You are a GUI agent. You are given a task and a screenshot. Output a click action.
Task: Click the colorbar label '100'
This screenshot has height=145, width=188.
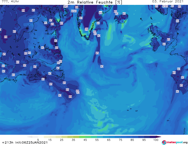tap(156, 140)
